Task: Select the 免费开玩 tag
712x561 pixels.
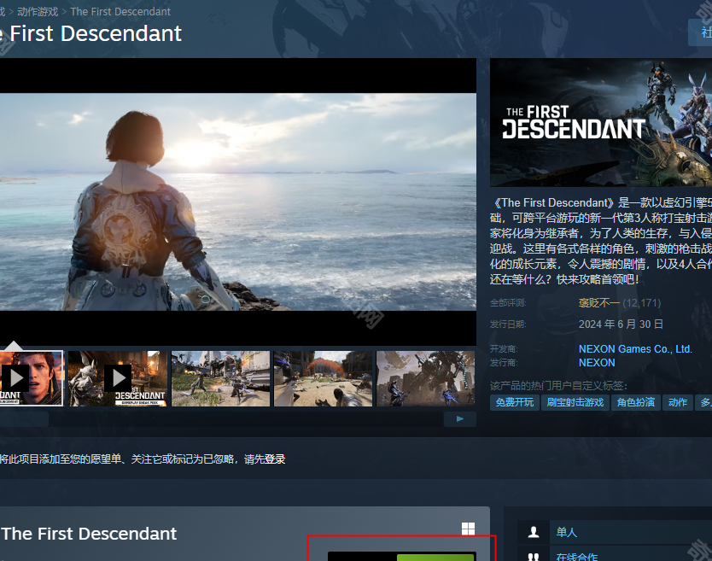Action: pyautogui.click(x=515, y=402)
